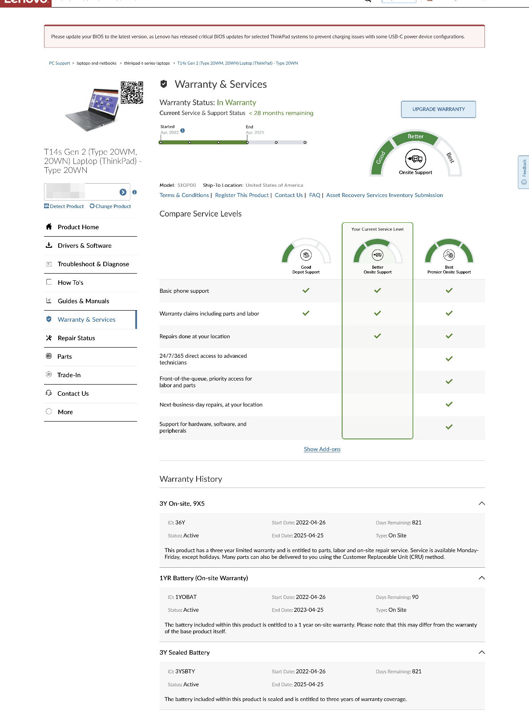Click the 'Basic phone support' row label
Viewport: 529px width, 713px height.
pyautogui.click(x=184, y=291)
